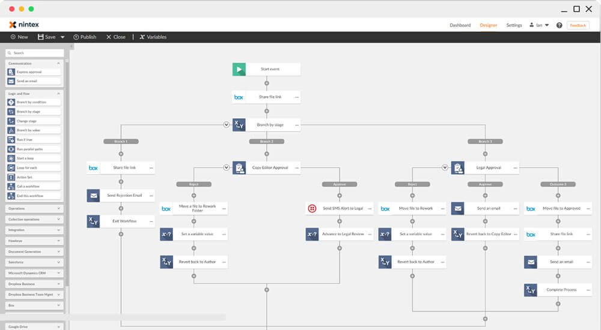601x330 pixels.
Task: Select the Express approval action icon
Action: pos(11,72)
